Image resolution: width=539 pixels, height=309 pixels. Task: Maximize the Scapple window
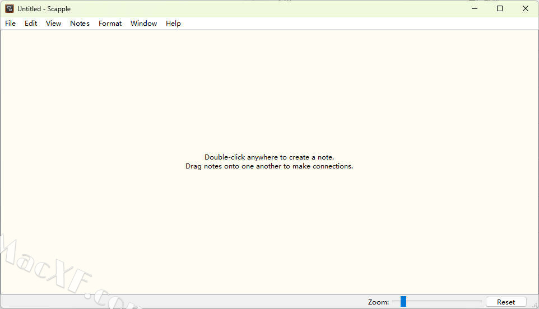pyautogui.click(x=500, y=8)
